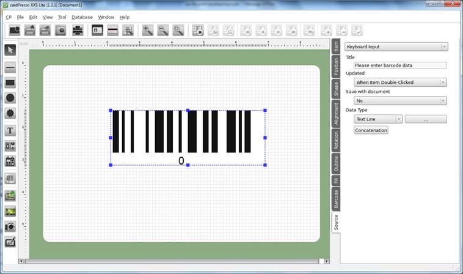The width and height of the screenshot is (463, 274).
Task: Open an existing card file
Action: tap(30, 31)
